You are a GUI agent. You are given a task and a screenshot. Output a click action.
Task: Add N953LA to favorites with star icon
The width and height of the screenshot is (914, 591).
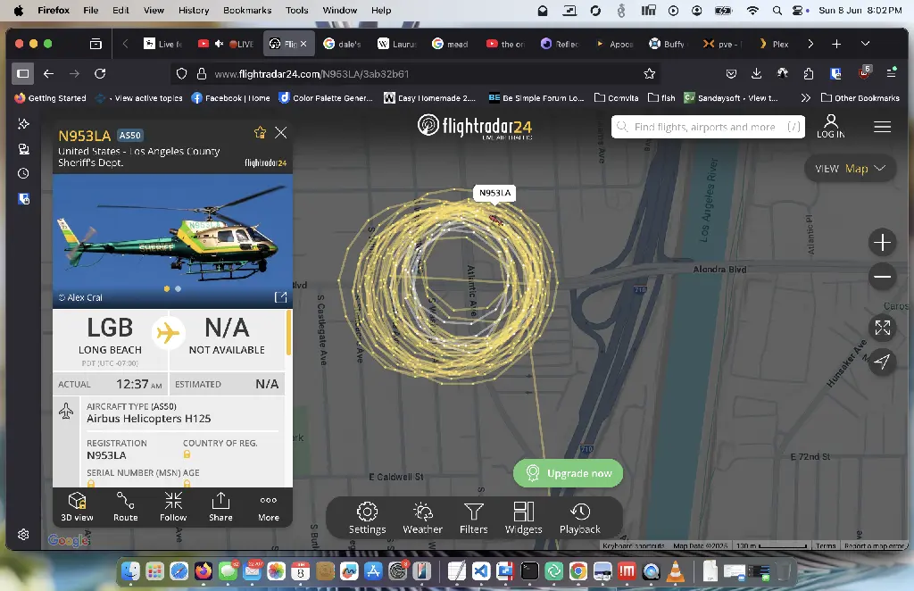point(260,132)
